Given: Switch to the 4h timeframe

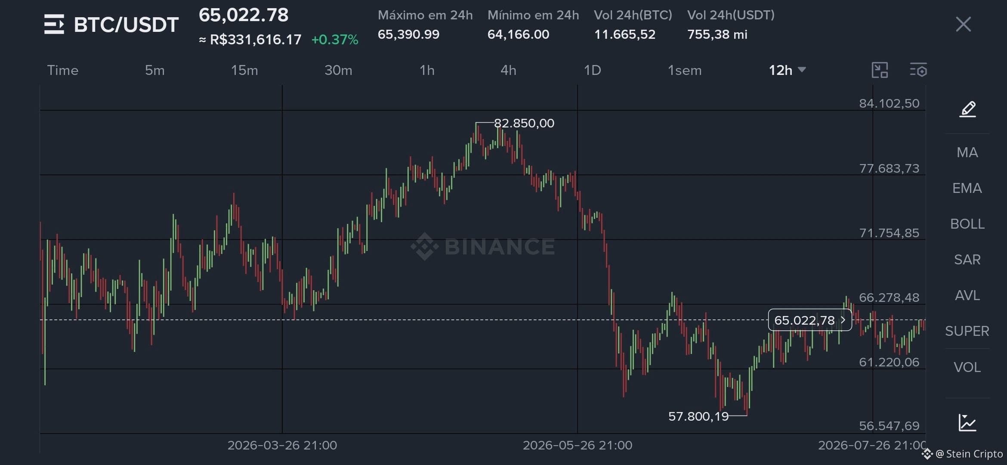Looking at the screenshot, I should 508,70.
